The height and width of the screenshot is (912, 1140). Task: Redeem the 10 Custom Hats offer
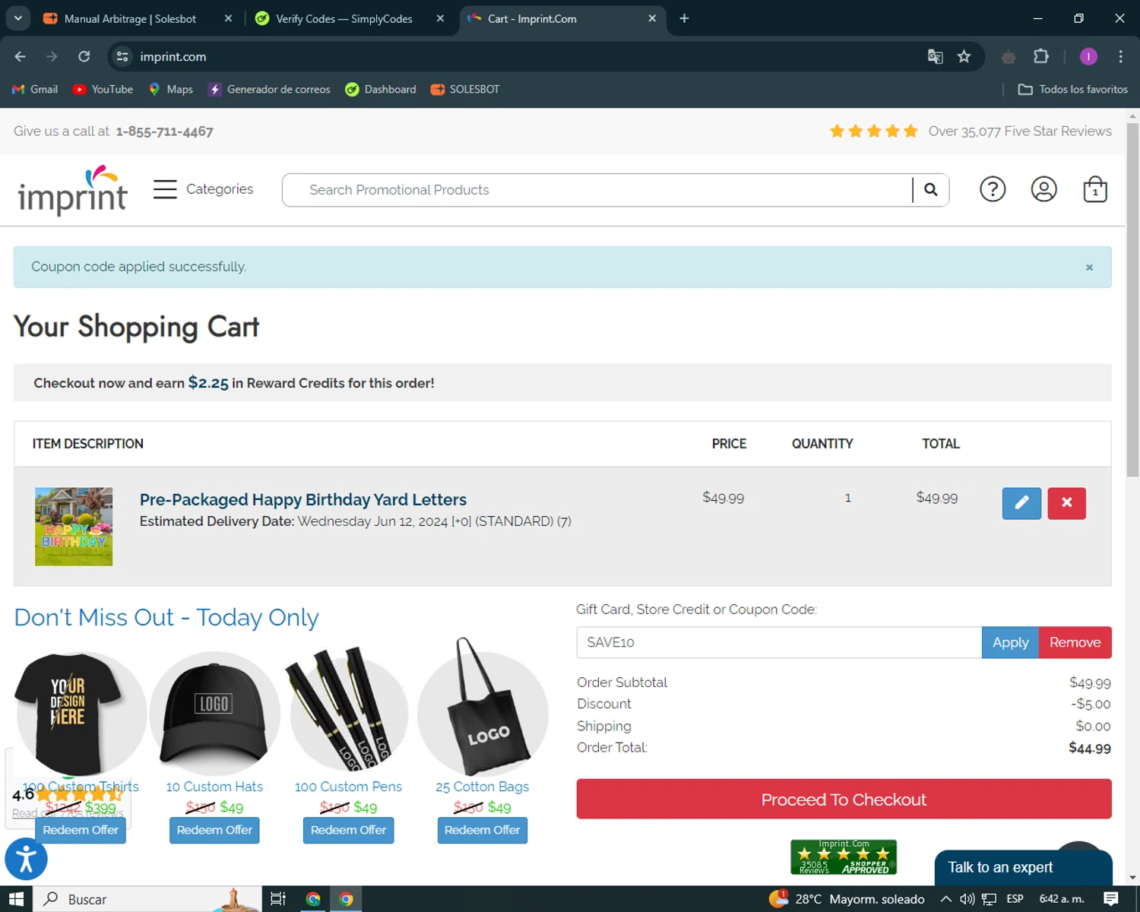pyautogui.click(x=214, y=830)
